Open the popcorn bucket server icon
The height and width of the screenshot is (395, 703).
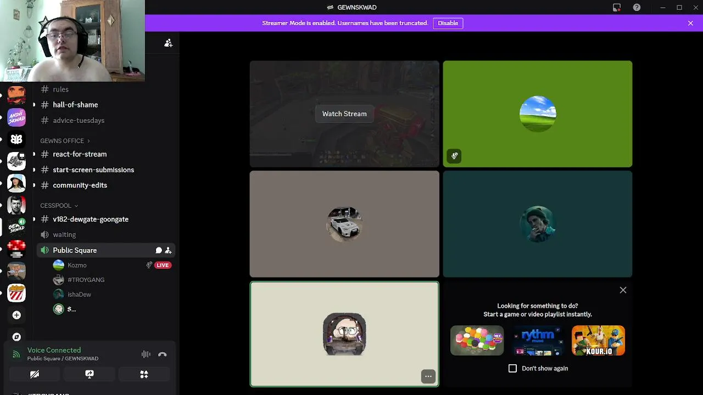(x=16, y=293)
